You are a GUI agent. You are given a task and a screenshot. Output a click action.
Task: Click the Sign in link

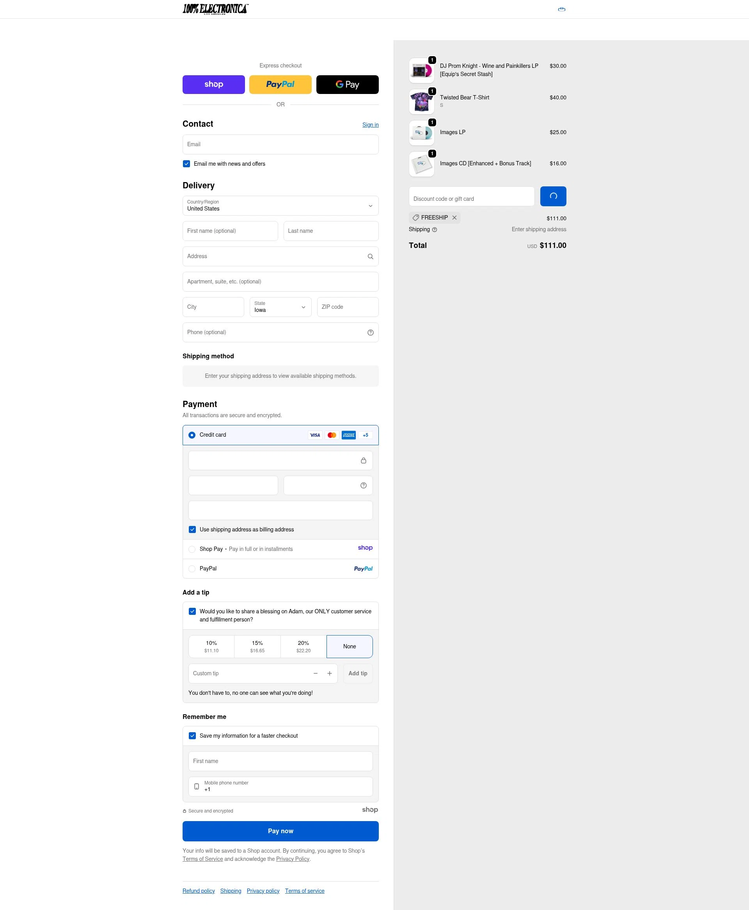tap(370, 125)
